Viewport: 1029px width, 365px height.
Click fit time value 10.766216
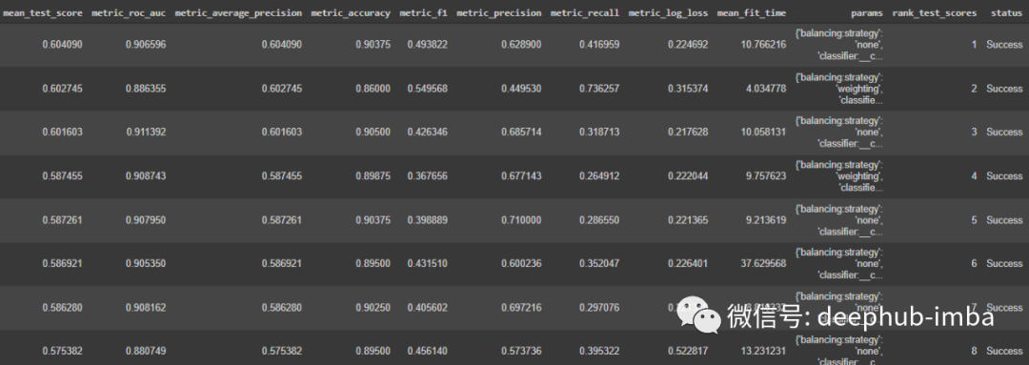(x=764, y=45)
